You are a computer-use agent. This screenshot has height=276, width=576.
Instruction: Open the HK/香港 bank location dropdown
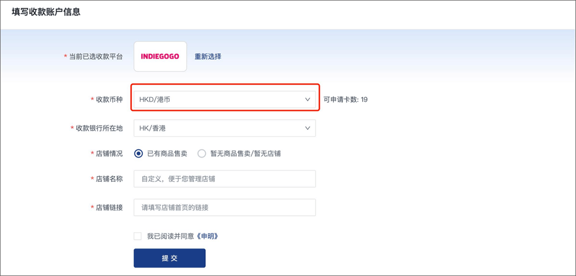[x=225, y=128]
